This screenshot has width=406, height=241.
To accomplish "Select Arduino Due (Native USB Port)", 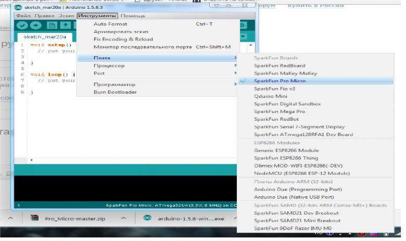I will 315,197.
